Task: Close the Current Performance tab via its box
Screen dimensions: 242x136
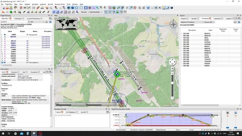Action: click(41, 19)
